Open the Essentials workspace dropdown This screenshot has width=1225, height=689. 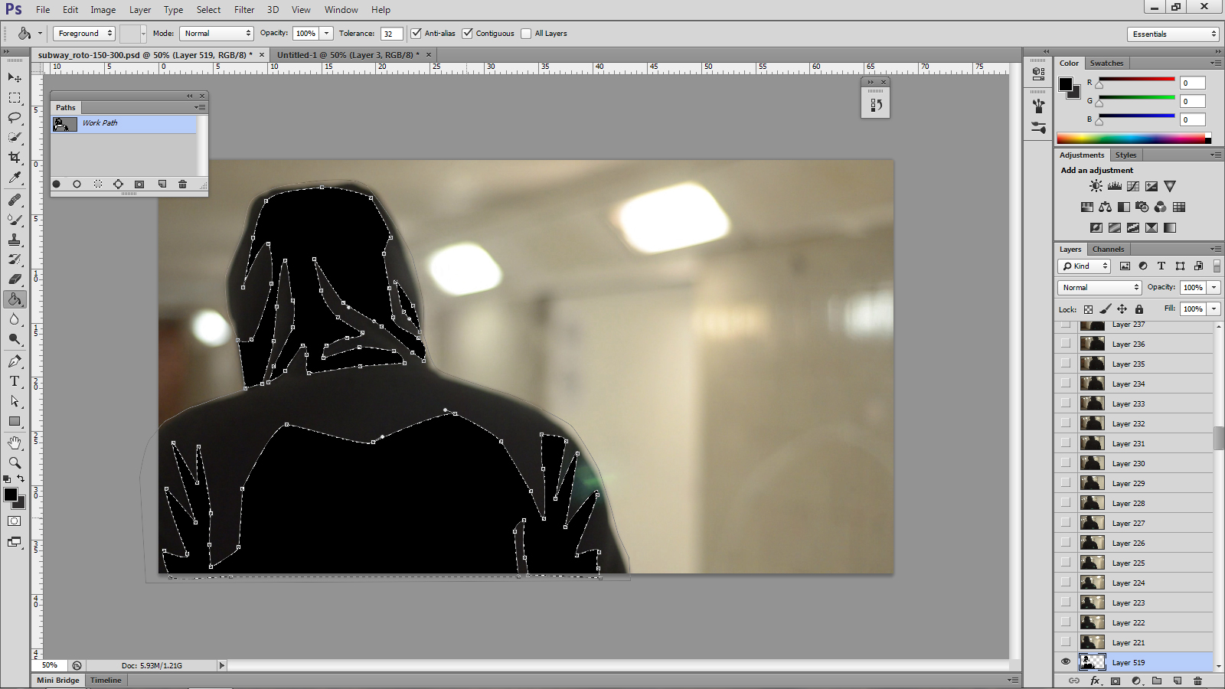click(x=1173, y=34)
